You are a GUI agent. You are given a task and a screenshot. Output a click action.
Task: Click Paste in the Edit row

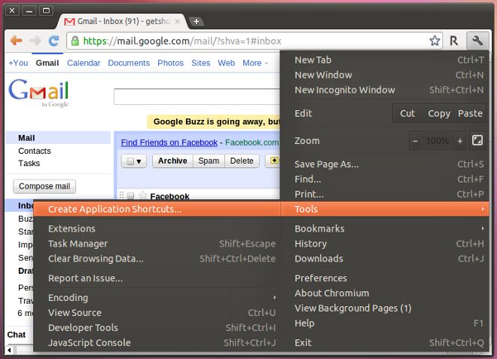point(470,113)
